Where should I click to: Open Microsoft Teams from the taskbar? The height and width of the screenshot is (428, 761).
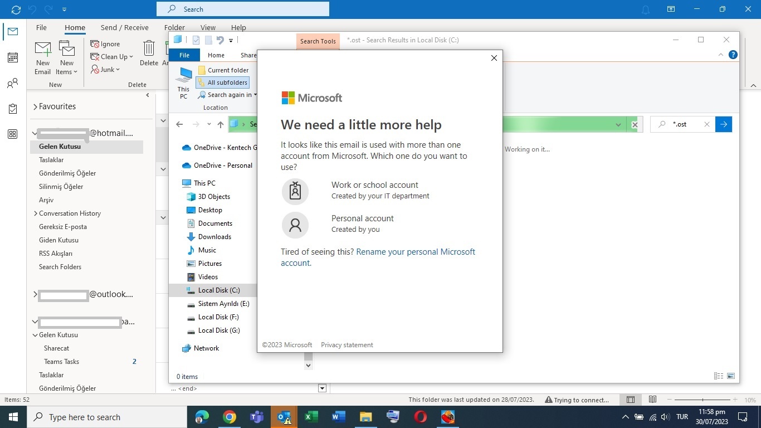coord(256,417)
